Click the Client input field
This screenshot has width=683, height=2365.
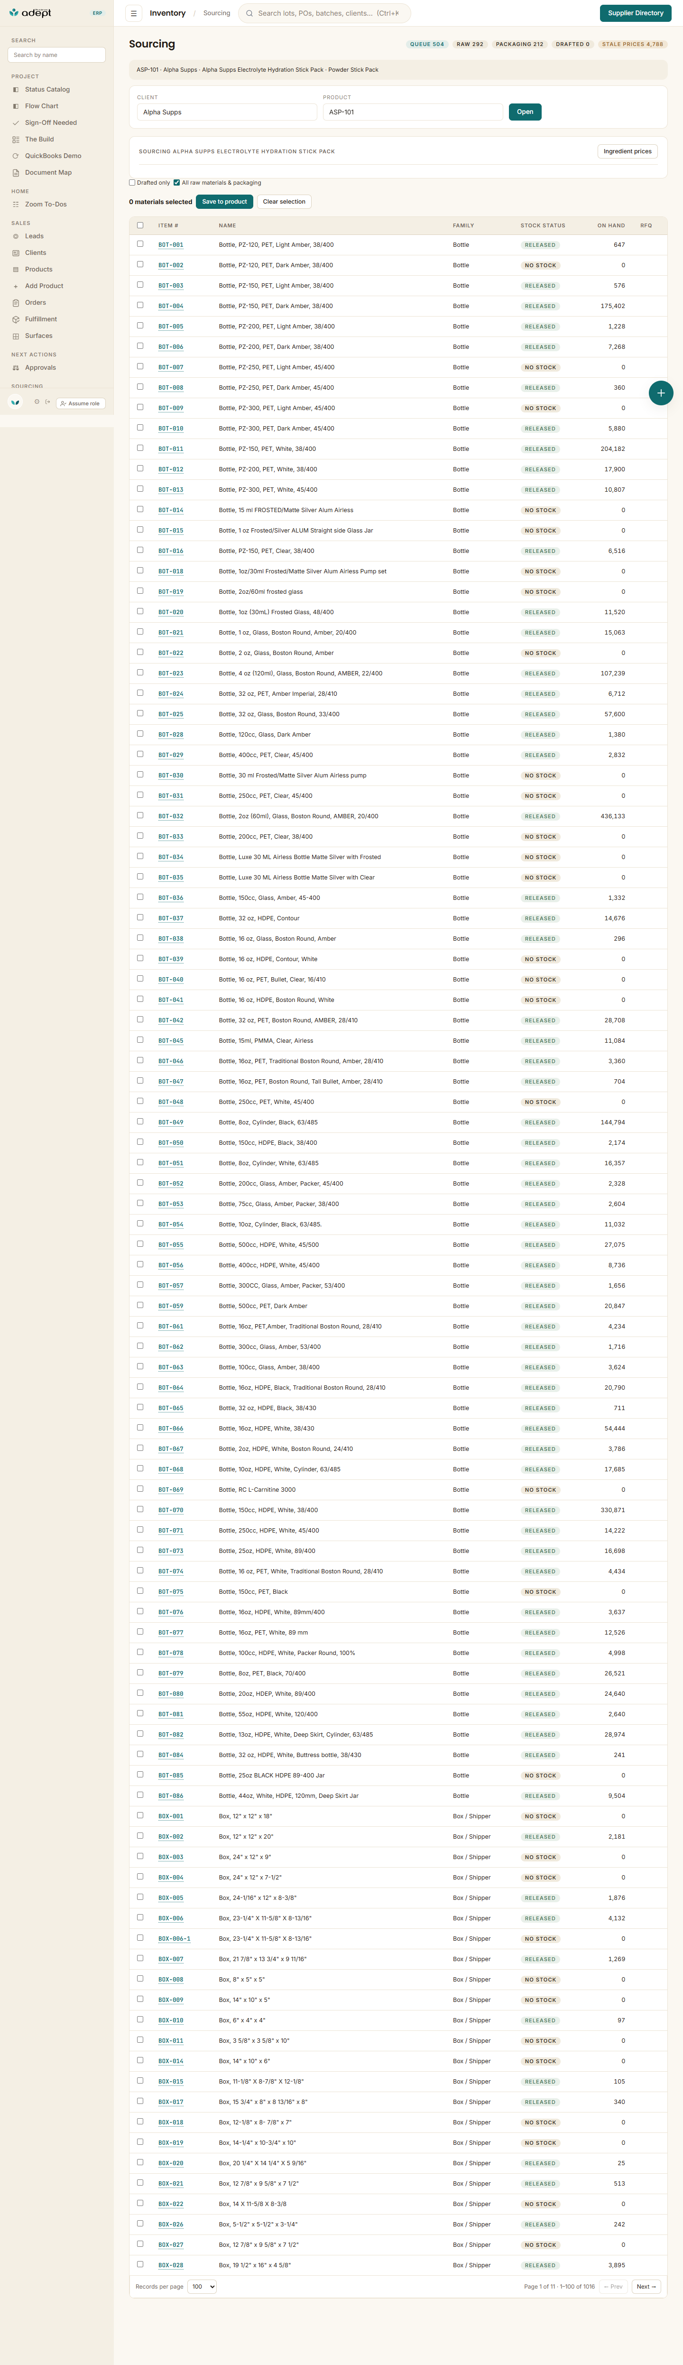[227, 112]
